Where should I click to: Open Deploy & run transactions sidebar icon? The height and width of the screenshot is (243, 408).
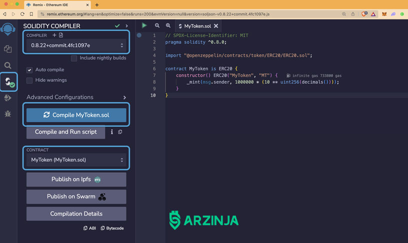pos(8,98)
